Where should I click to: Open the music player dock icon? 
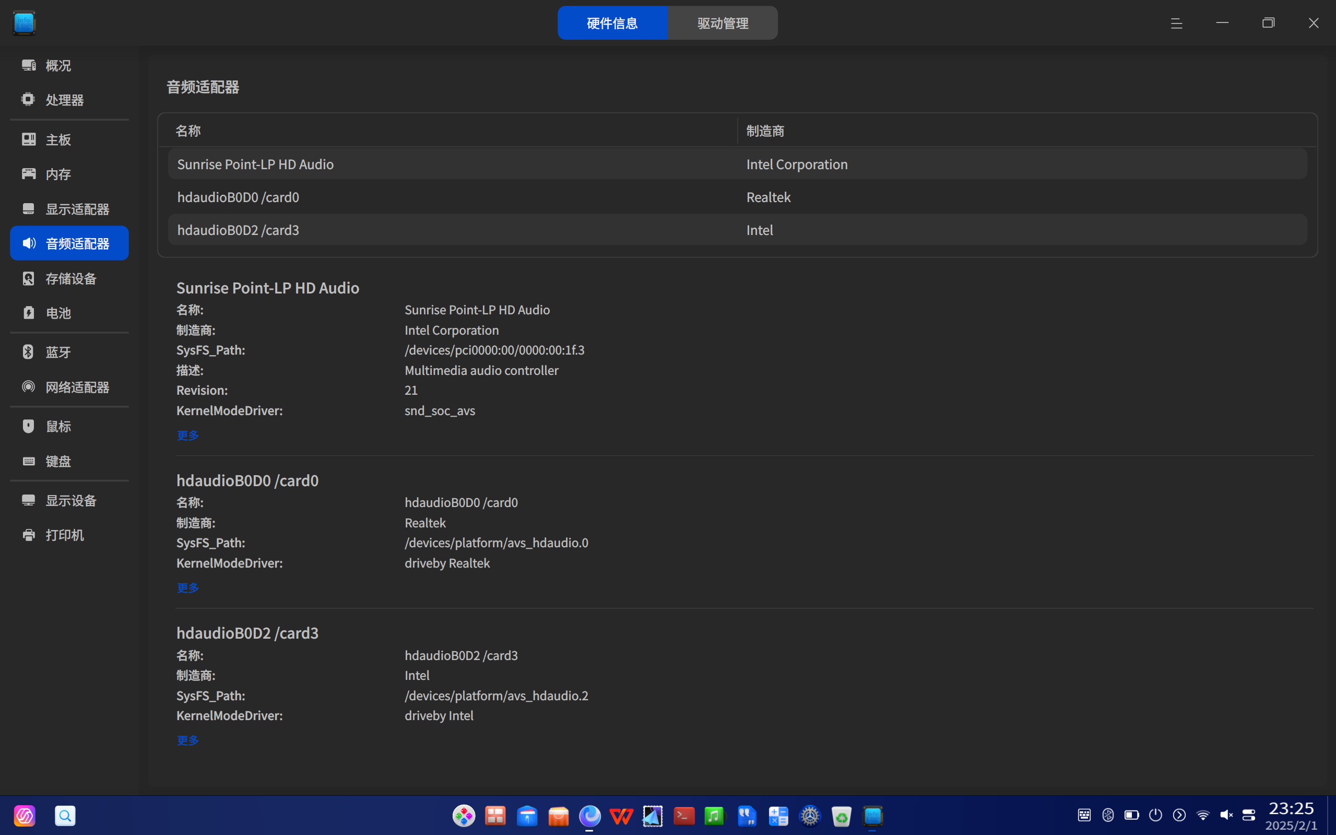714,816
